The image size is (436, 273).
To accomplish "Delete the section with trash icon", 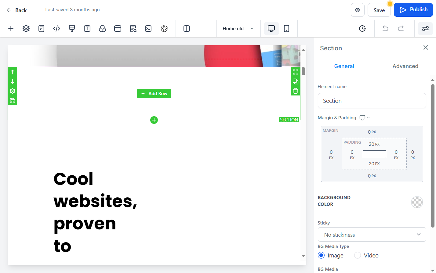I will pos(296,91).
